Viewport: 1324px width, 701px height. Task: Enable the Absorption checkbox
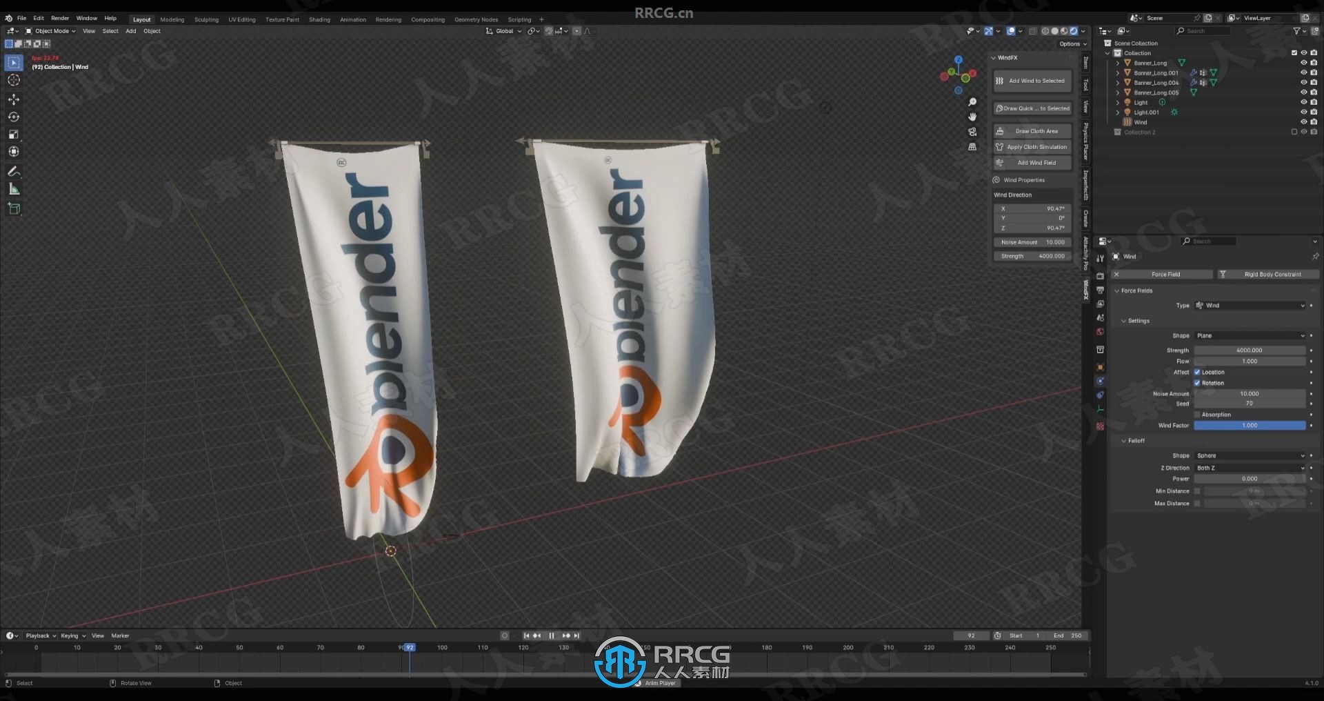click(x=1197, y=415)
